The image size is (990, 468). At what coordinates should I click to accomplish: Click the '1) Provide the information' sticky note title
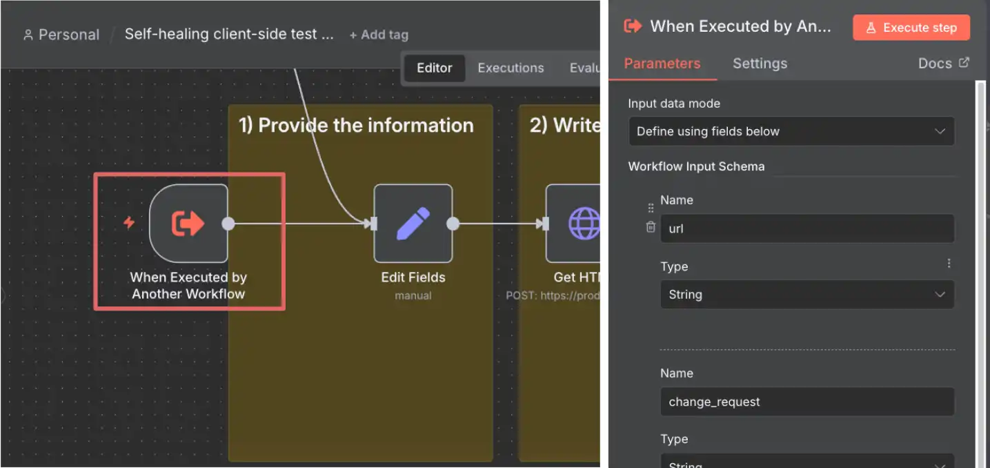coord(356,125)
